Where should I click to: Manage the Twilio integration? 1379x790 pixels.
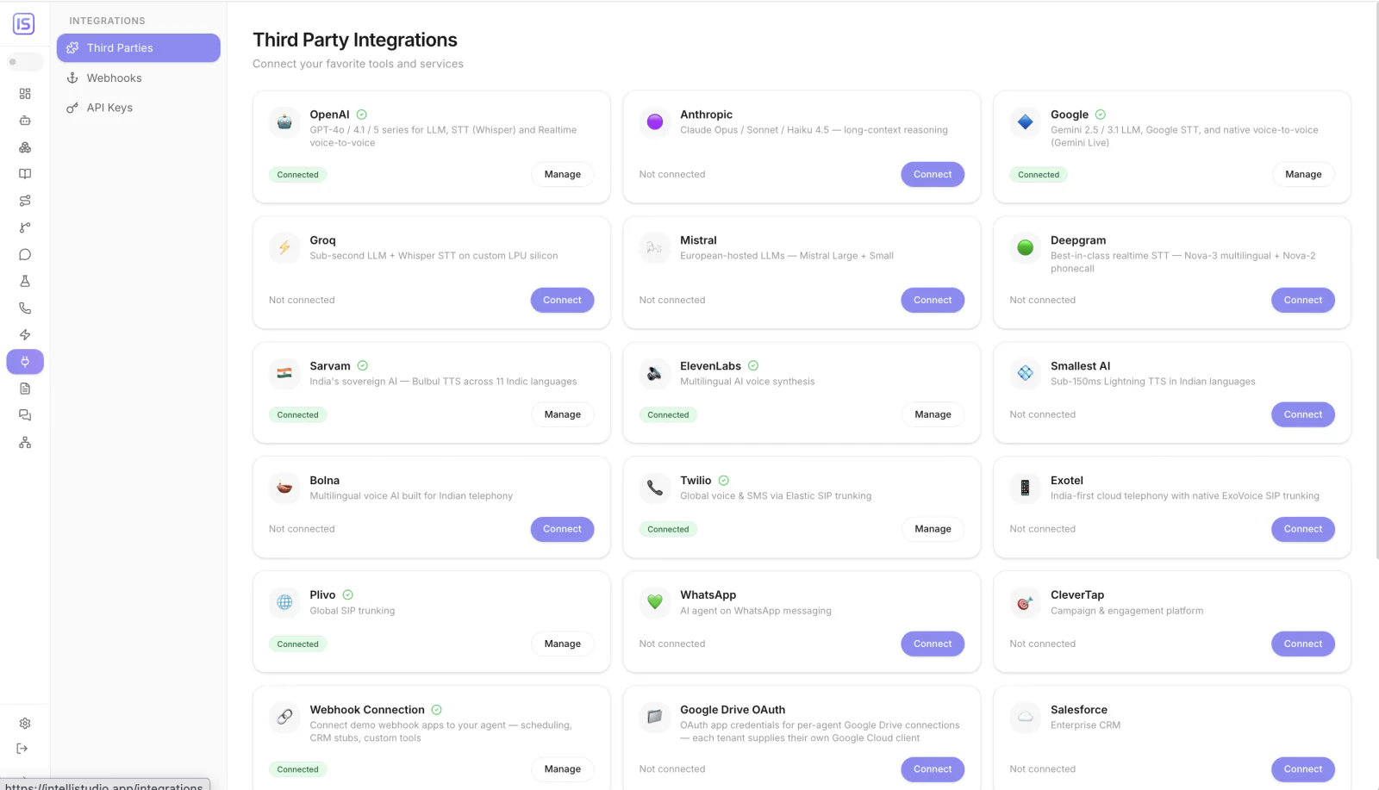point(933,530)
